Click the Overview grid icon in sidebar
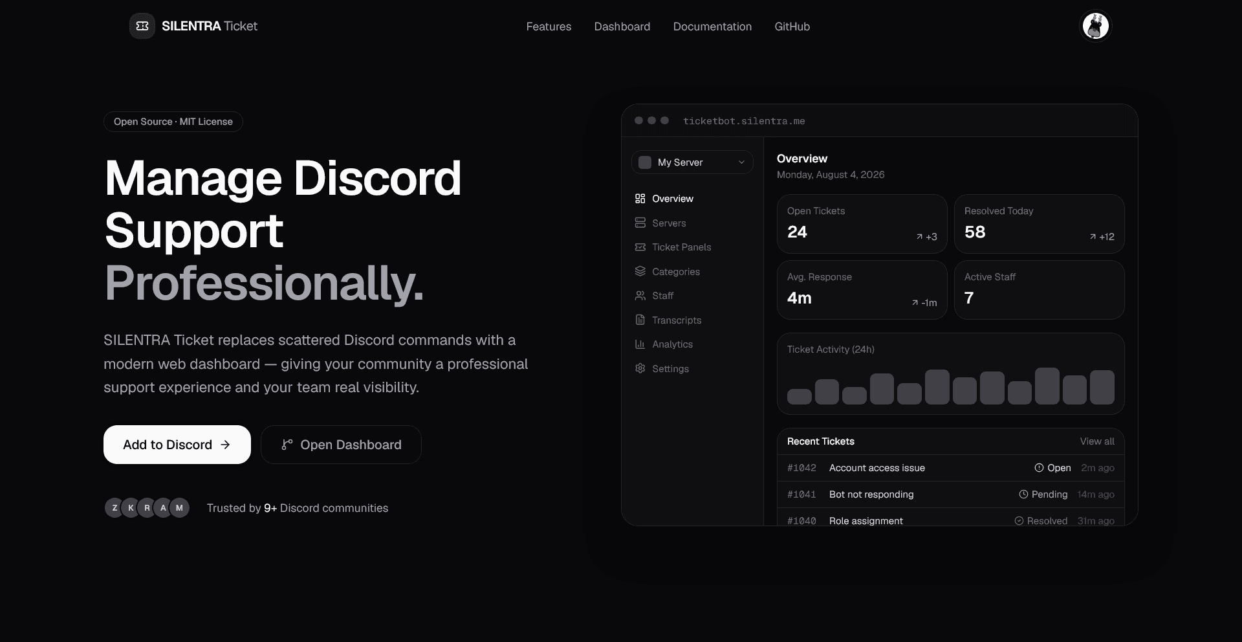1242x642 pixels. click(640, 199)
